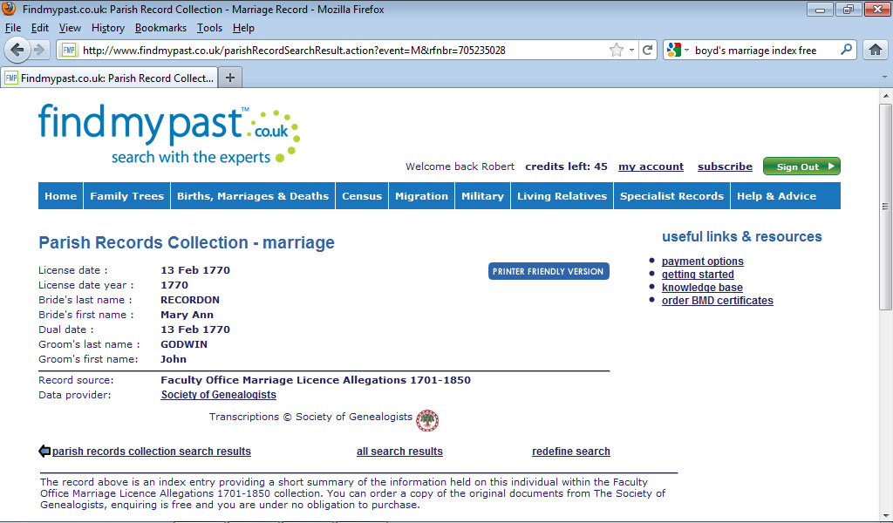The image size is (893, 523).
Task: Click the Faculty Office Marriage Licence Allegations text
Action: (316, 380)
